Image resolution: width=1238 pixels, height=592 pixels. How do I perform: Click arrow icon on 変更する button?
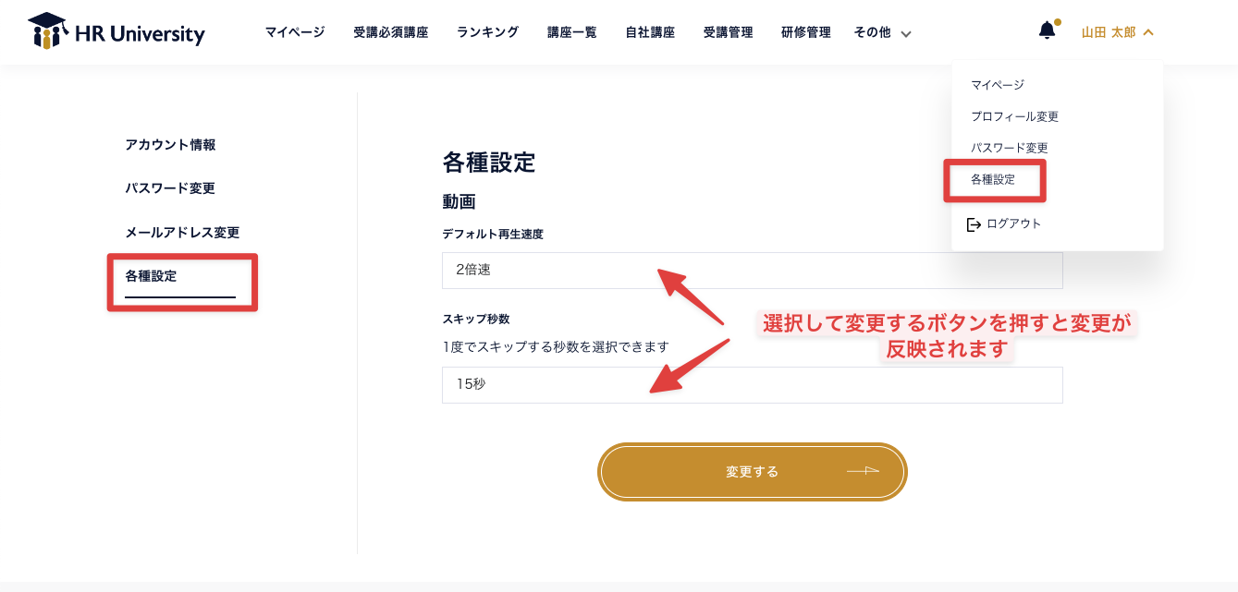[862, 471]
